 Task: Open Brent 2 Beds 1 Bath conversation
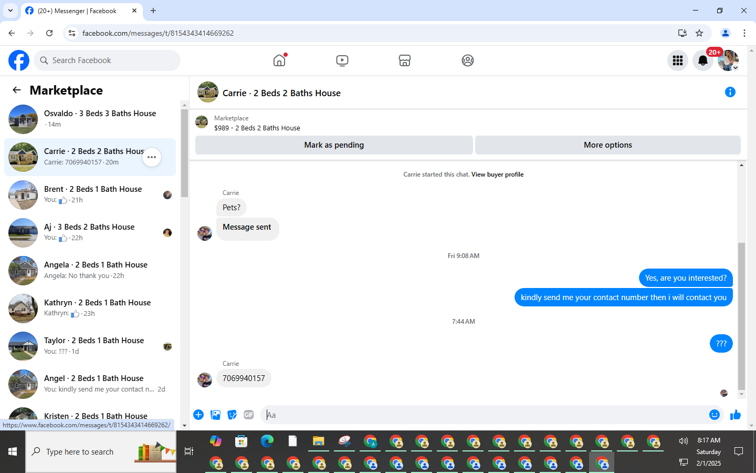tap(90, 195)
